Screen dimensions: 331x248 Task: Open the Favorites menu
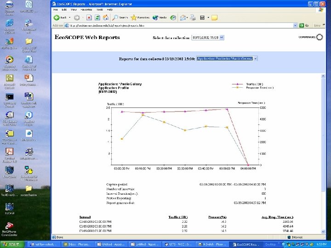click(86, 10)
